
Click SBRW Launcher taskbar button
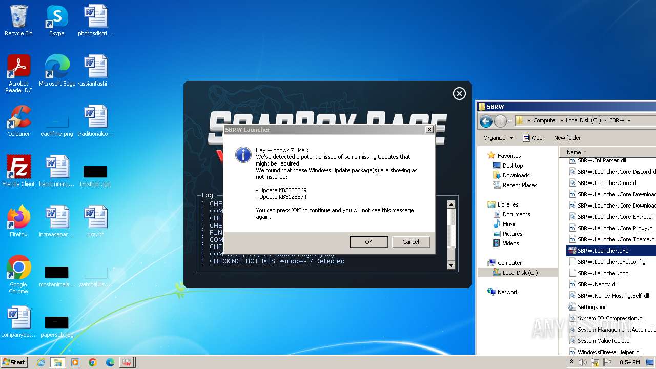coord(127,362)
